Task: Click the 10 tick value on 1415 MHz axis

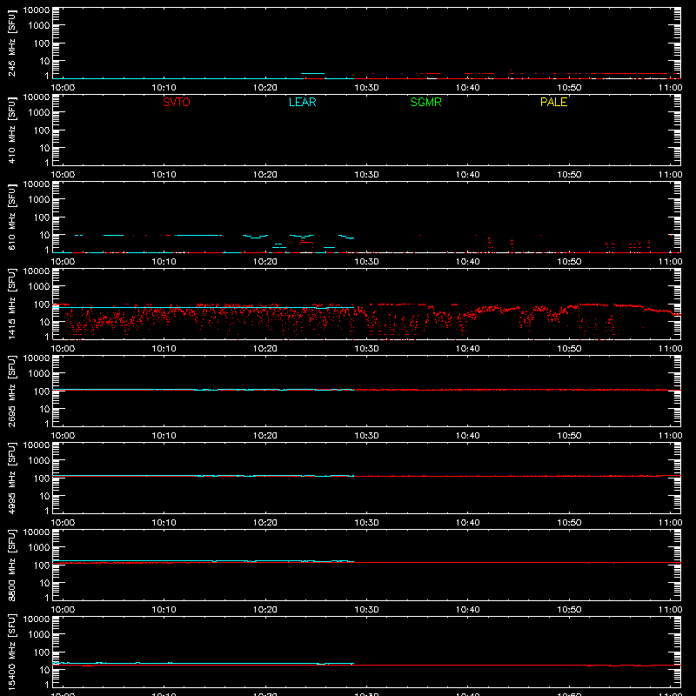Action: [x=45, y=322]
